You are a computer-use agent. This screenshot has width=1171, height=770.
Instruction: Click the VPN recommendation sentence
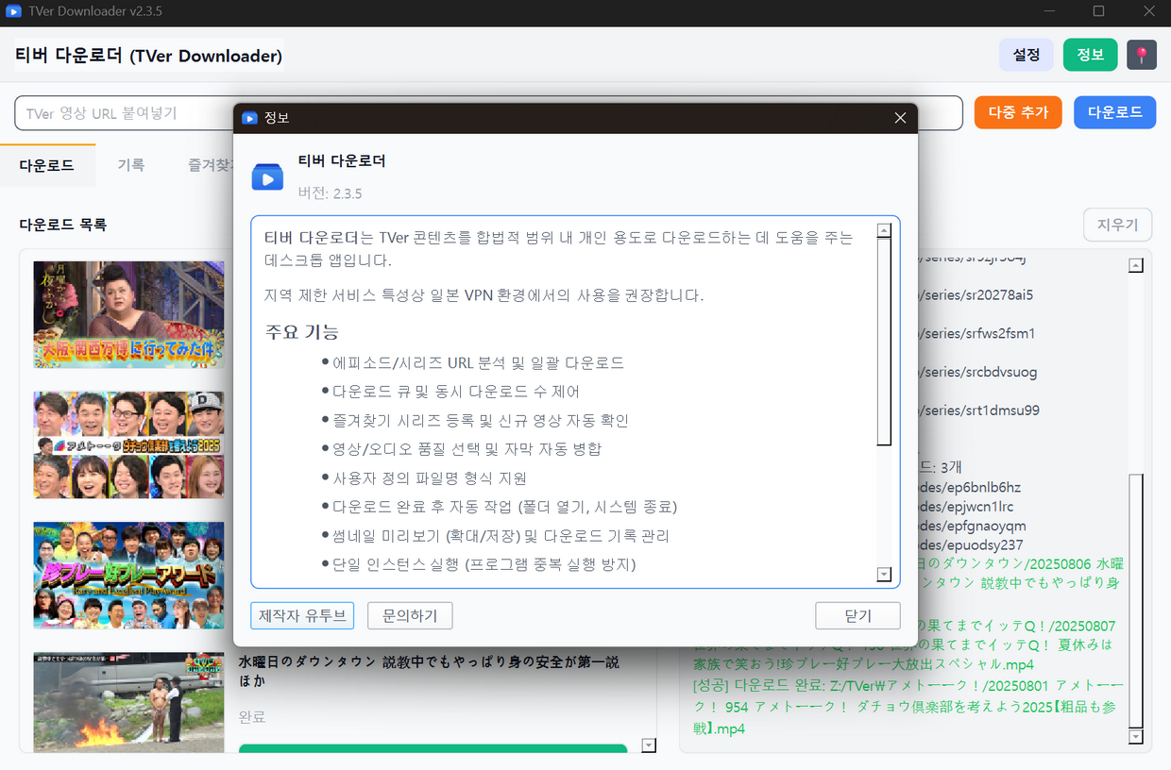tap(484, 295)
